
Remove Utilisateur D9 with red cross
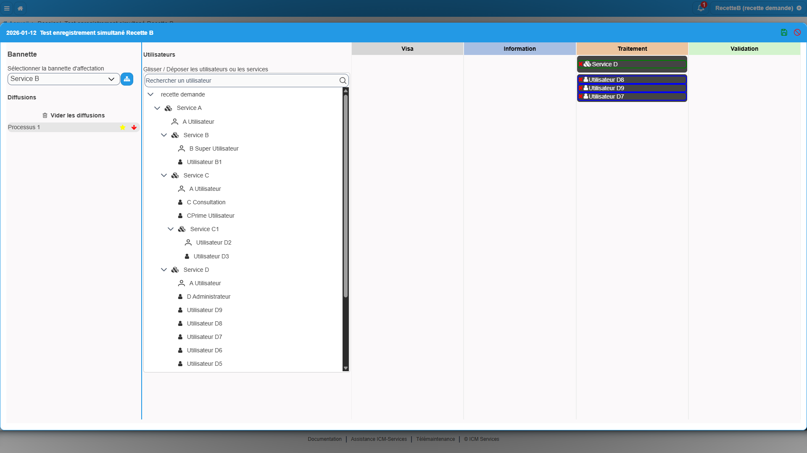(580, 88)
